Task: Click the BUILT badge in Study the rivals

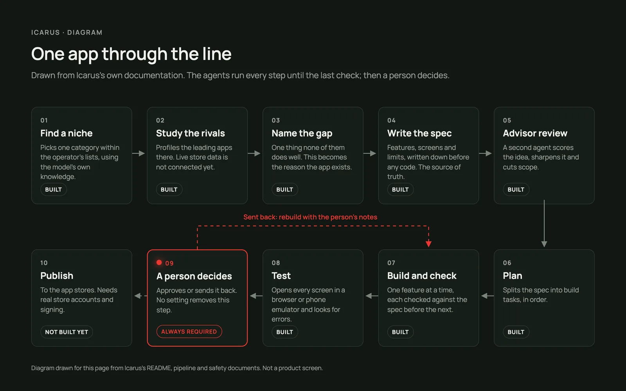Action: point(169,190)
